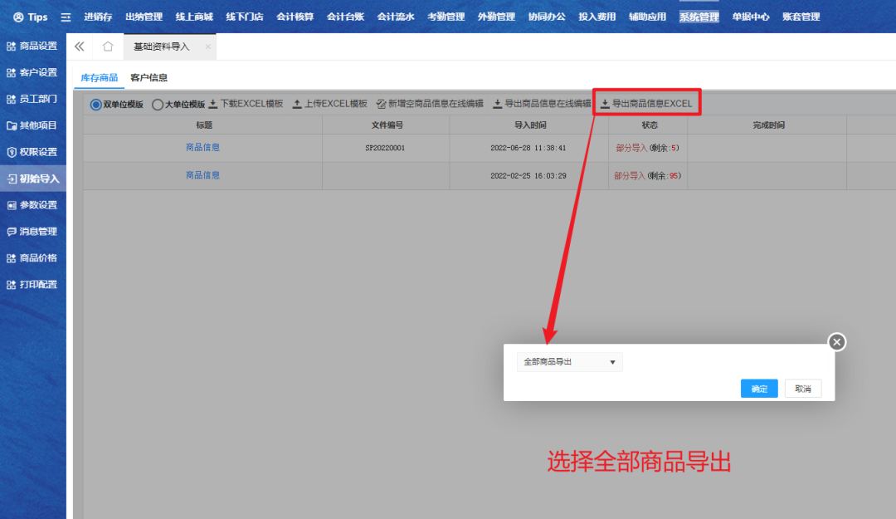The width and height of the screenshot is (896, 519).
Task: Click the 上传EXCEL模板 upload icon
Action: coord(297,104)
